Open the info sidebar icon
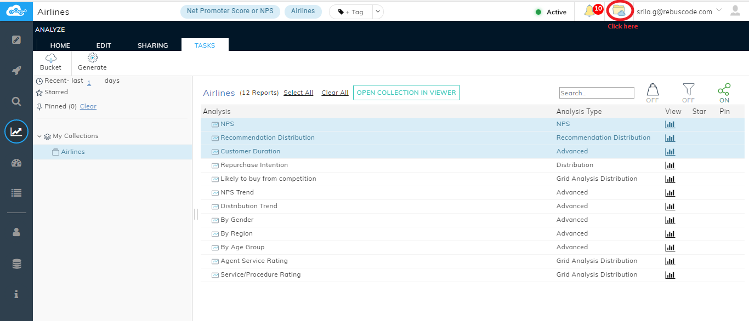 (16, 294)
